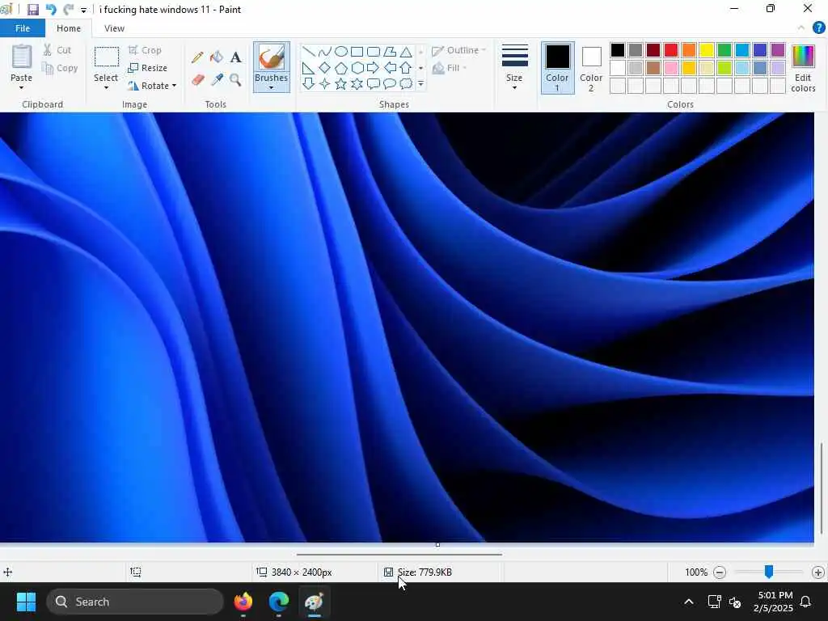Select the Magnifier tool
The width and height of the screenshot is (828, 621).
click(x=235, y=80)
